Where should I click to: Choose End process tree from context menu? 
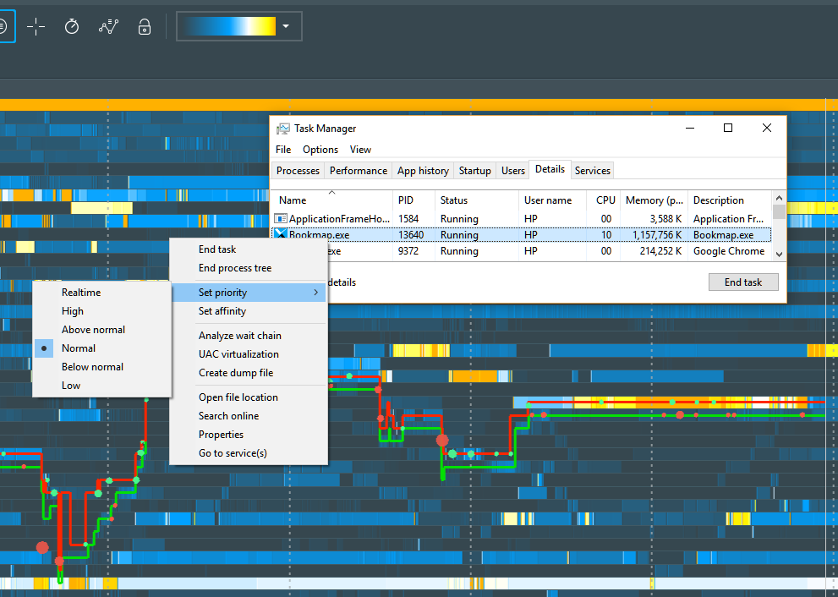click(x=235, y=268)
